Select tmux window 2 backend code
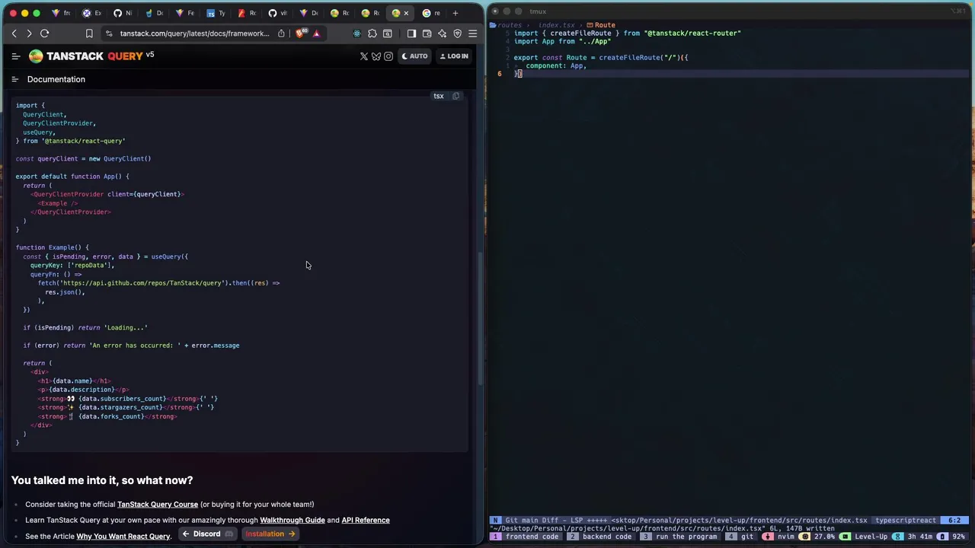The image size is (975, 548). [602, 537]
